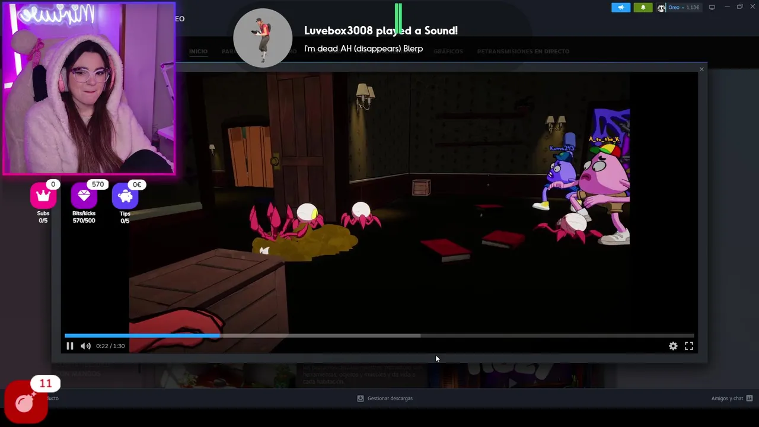This screenshot has height=427, width=759.
Task: Click the red bomb counter icon
Action: [x=25, y=402]
